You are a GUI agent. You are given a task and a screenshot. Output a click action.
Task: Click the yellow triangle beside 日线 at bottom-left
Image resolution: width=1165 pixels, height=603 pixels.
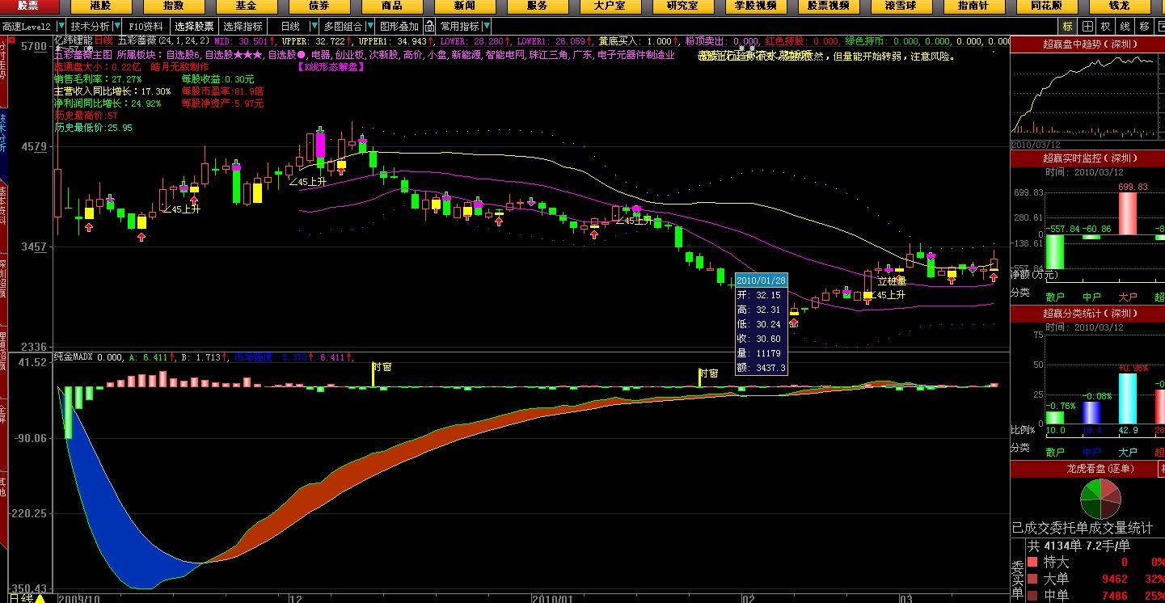[40, 598]
